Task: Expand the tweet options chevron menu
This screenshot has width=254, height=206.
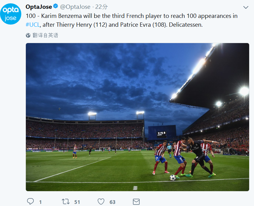Action: [x=246, y=7]
